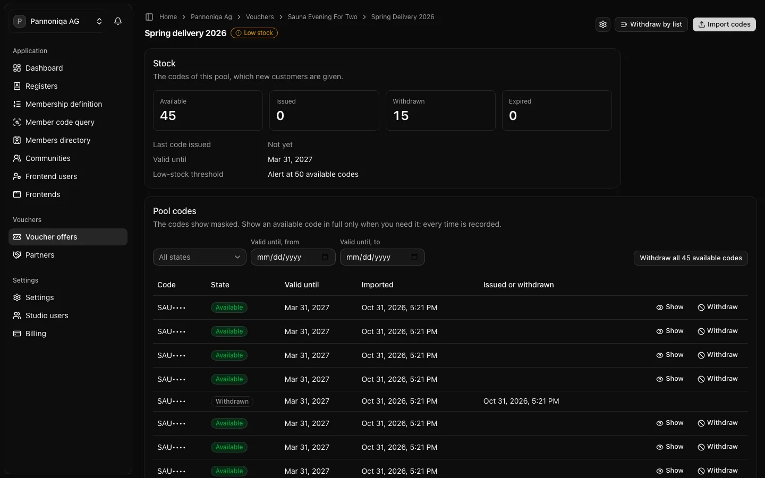Click the Voucher offers icon
The image size is (765, 478).
(17, 237)
